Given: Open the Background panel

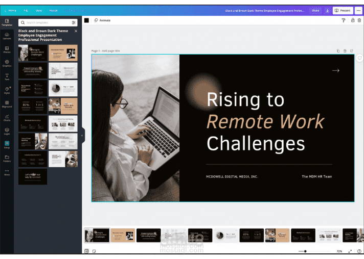Looking at the screenshot, I should click(x=7, y=104).
